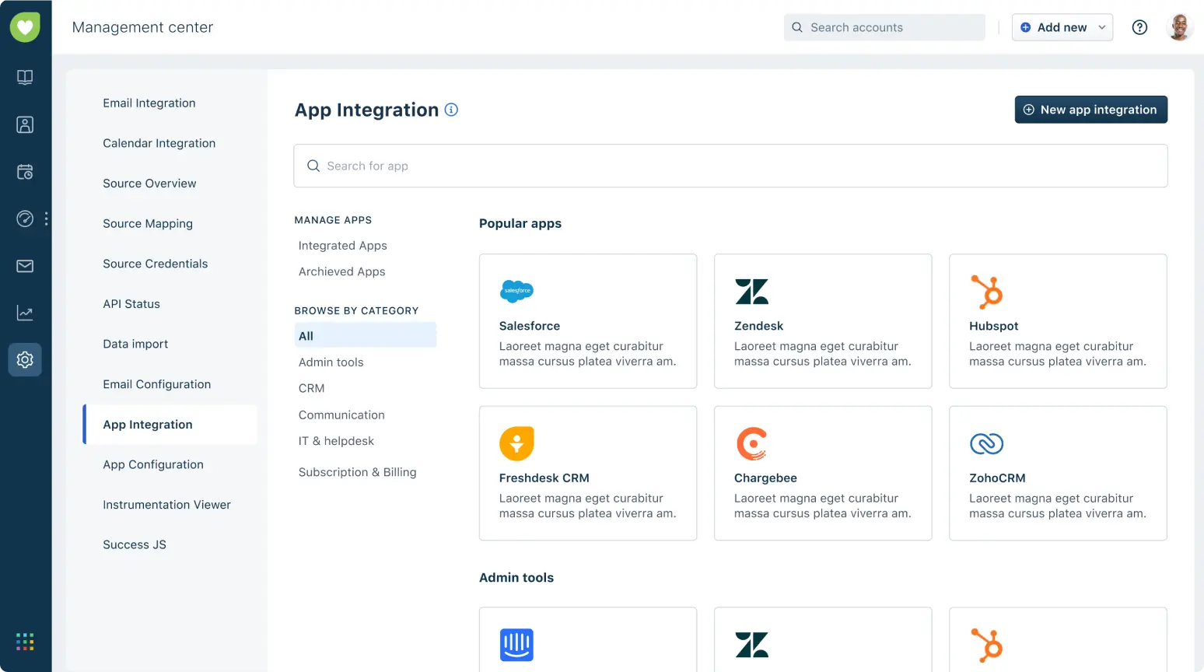Filter by Communication category
The height and width of the screenshot is (672, 1204).
point(341,415)
